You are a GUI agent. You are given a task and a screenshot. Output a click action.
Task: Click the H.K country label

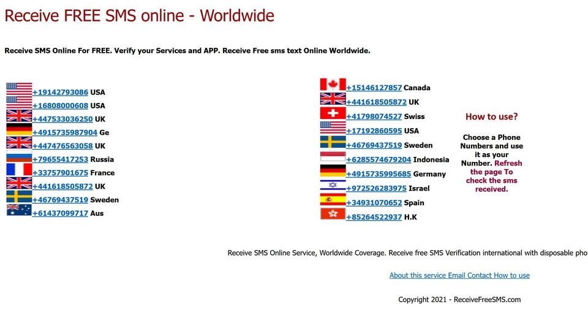click(410, 217)
